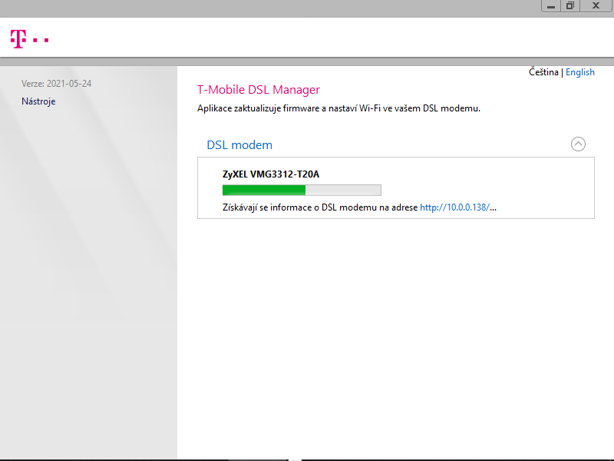Collapse the DSL modem section
The image size is (614, 461).
pos(578,144)
